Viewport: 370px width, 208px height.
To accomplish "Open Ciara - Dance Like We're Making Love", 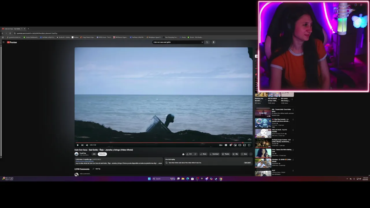I will pos(263,153).
